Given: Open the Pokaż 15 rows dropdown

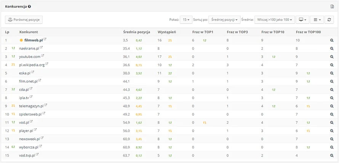Looking at the screenshot, I should [x=186, y=19].
